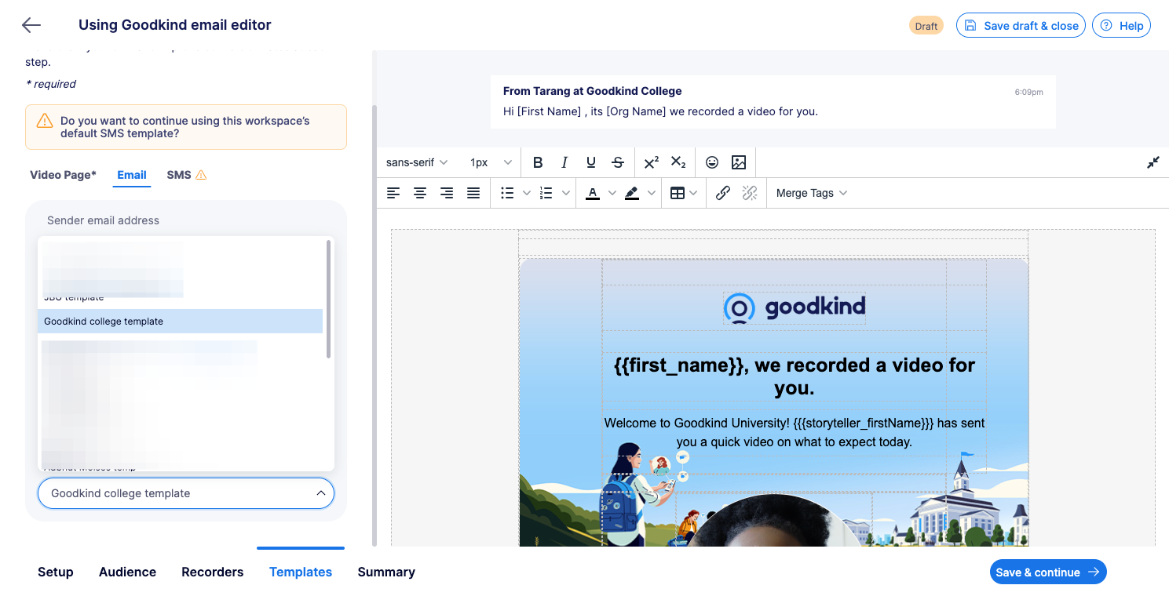The height and width of the screenshot is (596, 1169).
Task: Click Save draft & close
Action: (x=1021, y=25)
